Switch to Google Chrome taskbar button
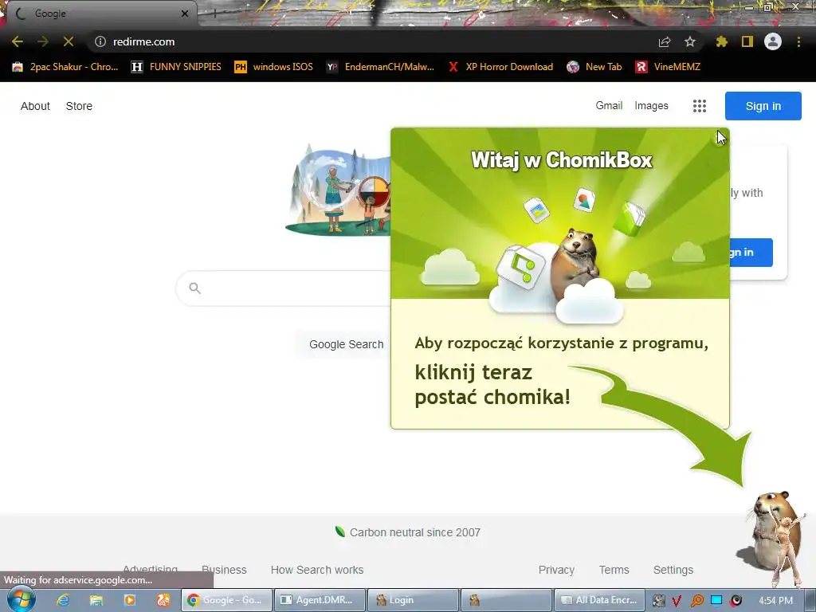Screen dimensions: 816x612 coord(226,600)
